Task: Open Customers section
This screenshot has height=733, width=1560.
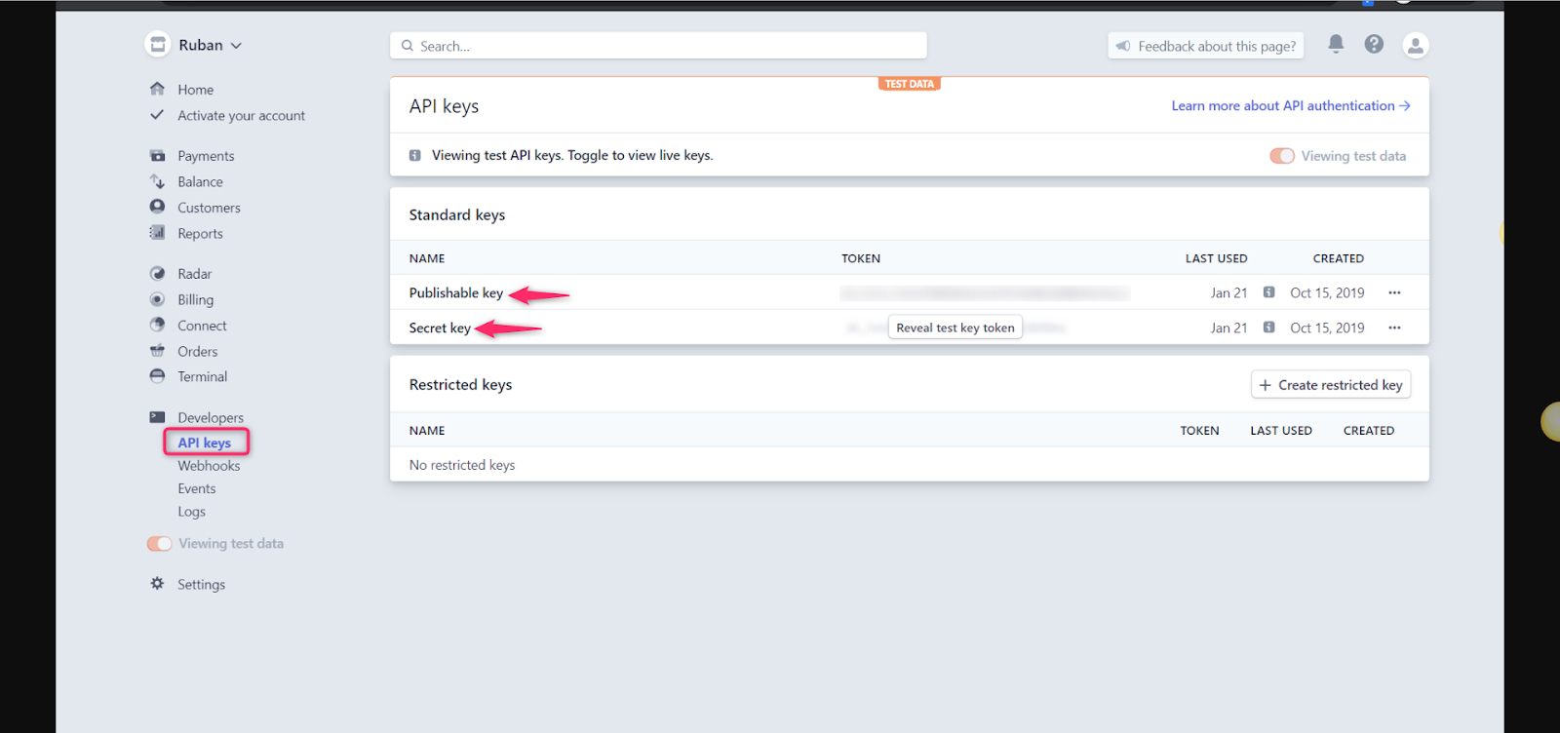Action: coord(209,208)
